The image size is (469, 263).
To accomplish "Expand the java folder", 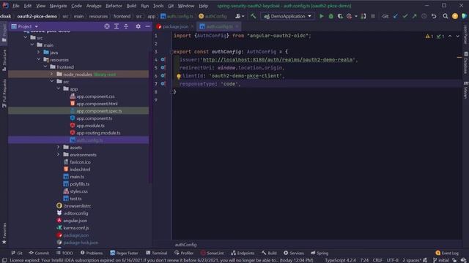I will click(x=39, y=52).
